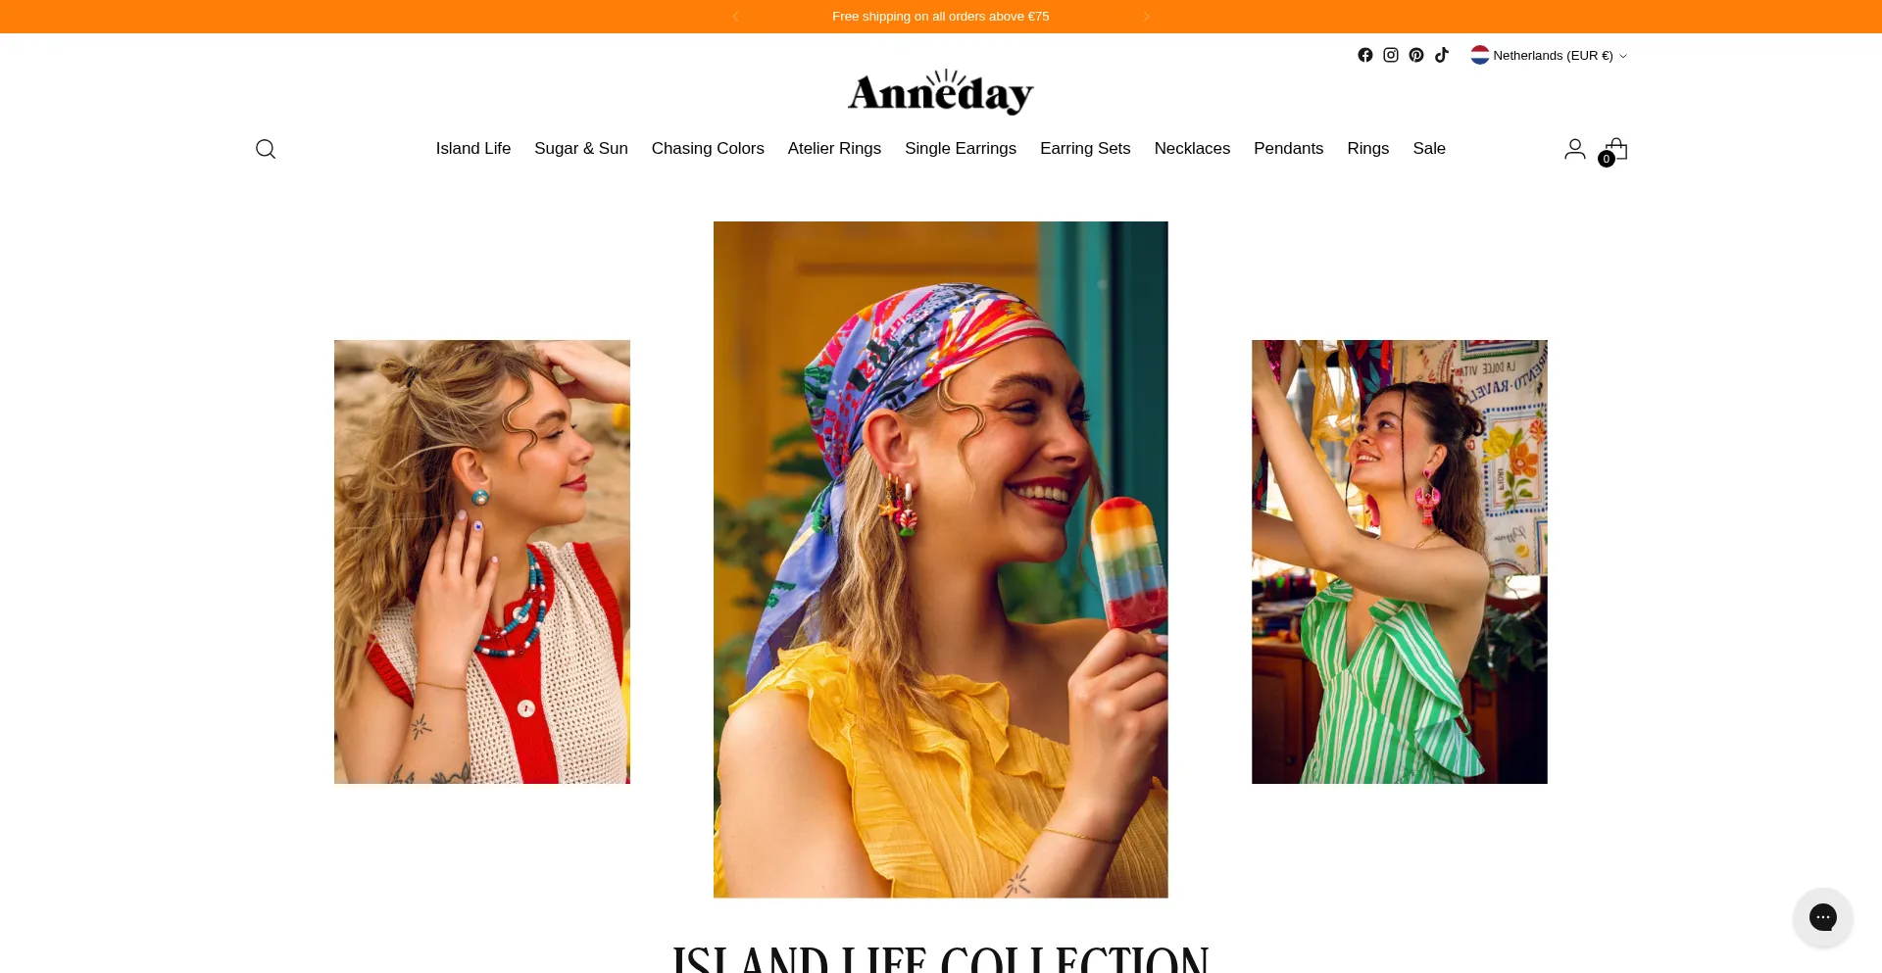
Task: Open the Single Earrings menu
Action: (x=961, y=148)
